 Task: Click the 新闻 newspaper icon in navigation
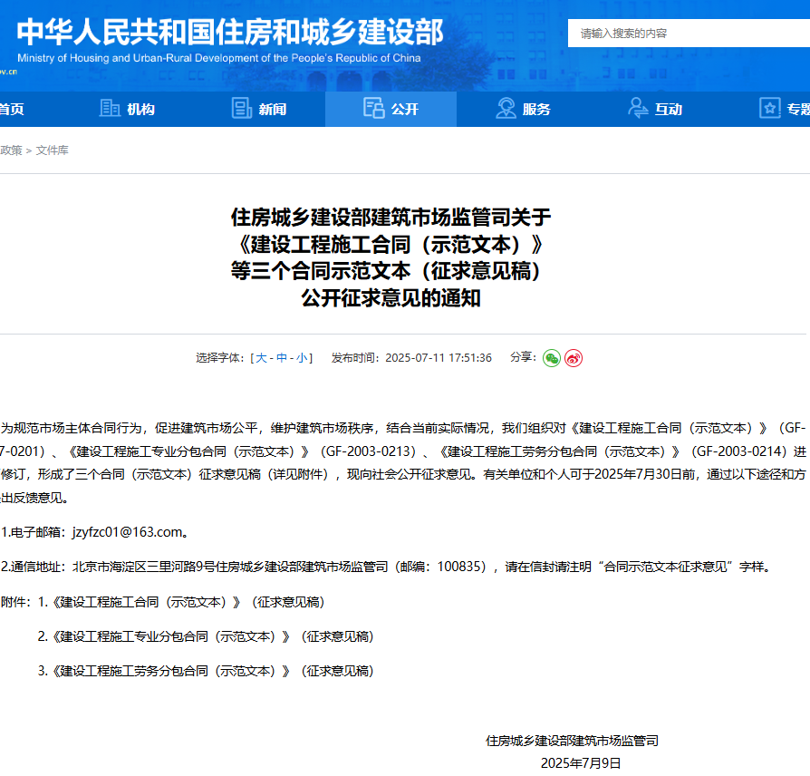coord(242,108)
